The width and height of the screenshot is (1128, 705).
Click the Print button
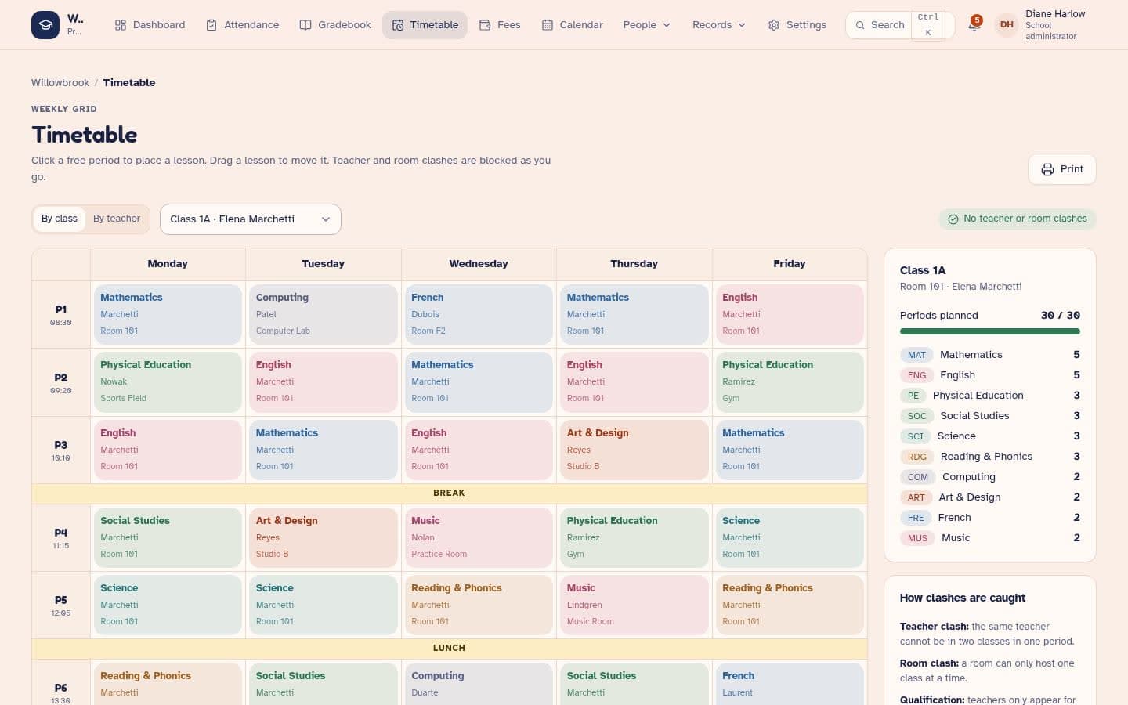pos(1061,169)
